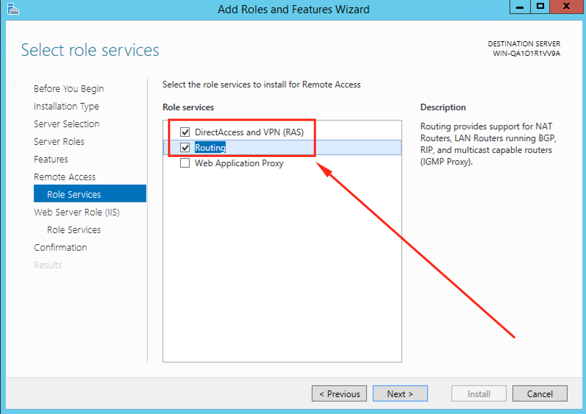Click destination server name WIN-QA1O1R1VV9A
The height and width of the screenshot is (414, 586).
pos(526,53)
